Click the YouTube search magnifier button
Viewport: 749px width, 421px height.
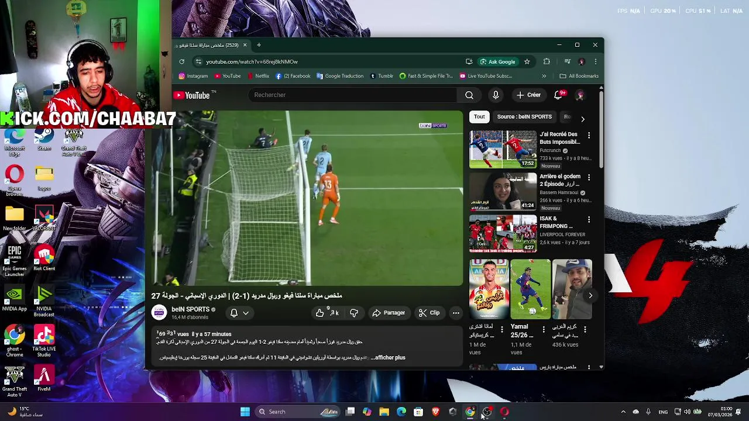[469, 95]
